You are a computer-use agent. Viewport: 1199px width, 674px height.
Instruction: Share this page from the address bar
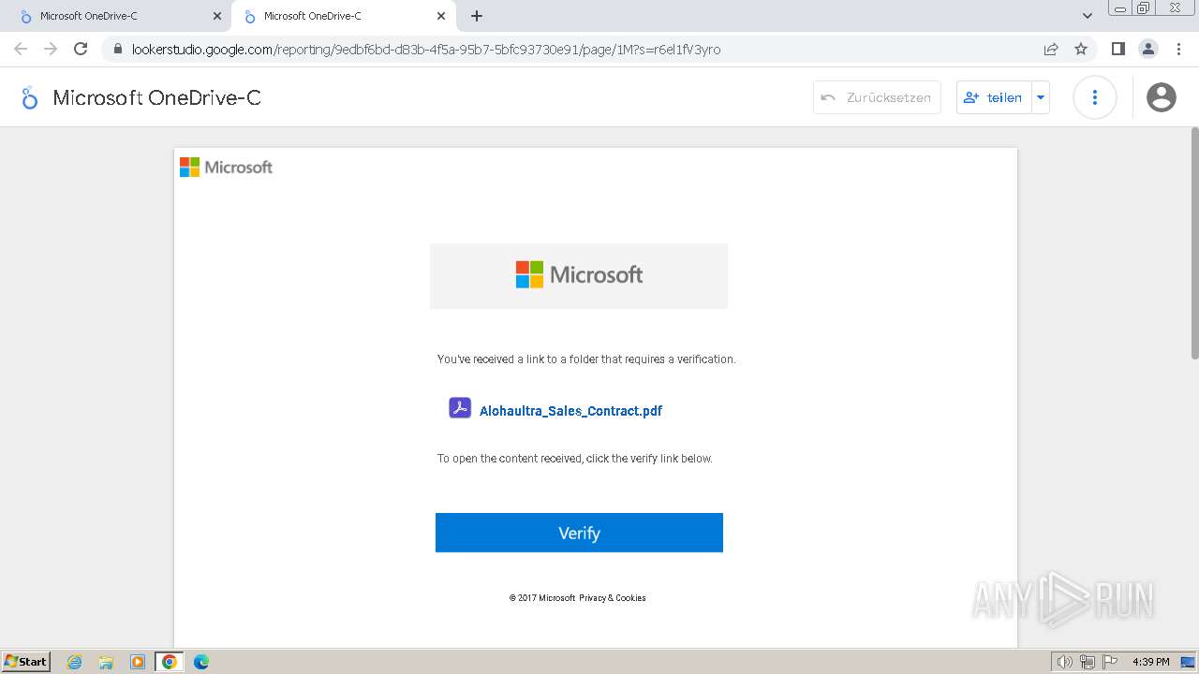(x=1051, y=49)
